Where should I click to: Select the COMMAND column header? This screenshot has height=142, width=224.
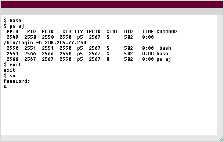coord(167,32)
